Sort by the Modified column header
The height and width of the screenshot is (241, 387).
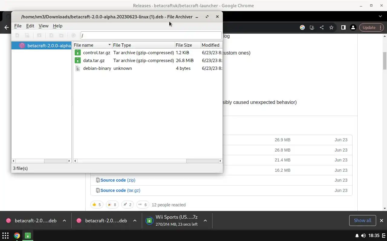pos(212,45)
